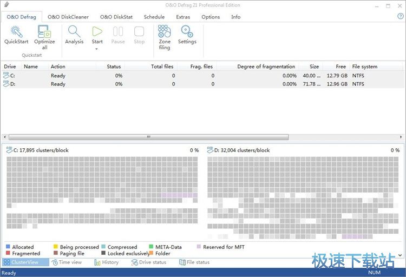
Task: Open the Options tab
Action: (x=211, y=17)
